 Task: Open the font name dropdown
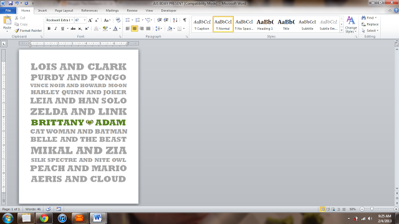click(x=72, y=20)
